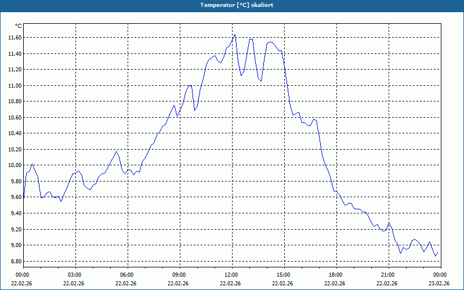Click the 11,60 temperature axis label

click(15, 38)
